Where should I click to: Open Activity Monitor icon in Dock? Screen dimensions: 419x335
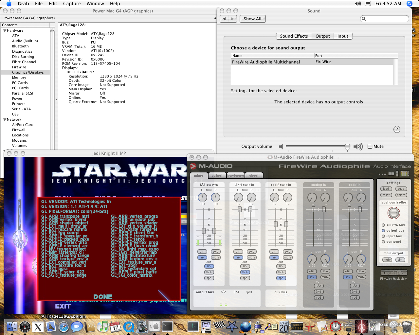[x=193, y=326]
